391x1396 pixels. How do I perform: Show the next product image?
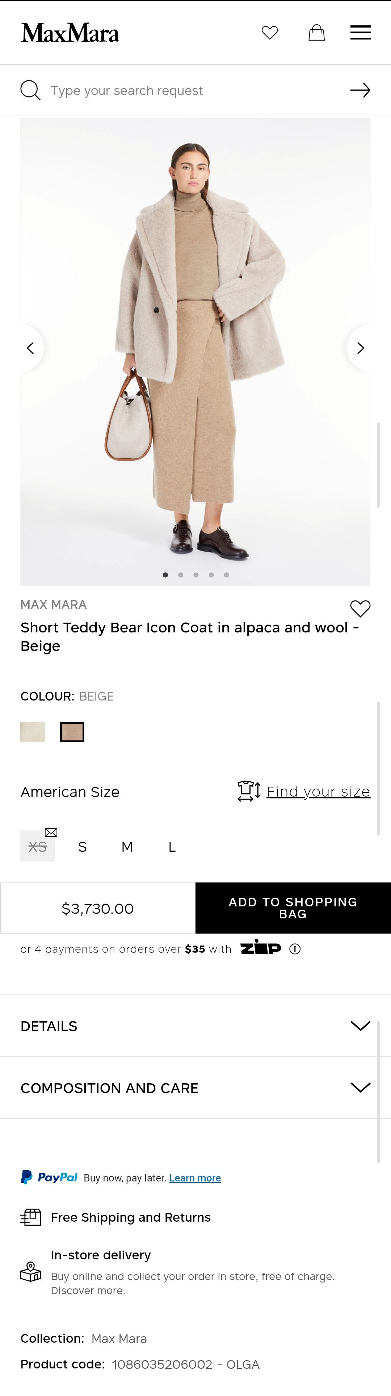click(361, 348)
